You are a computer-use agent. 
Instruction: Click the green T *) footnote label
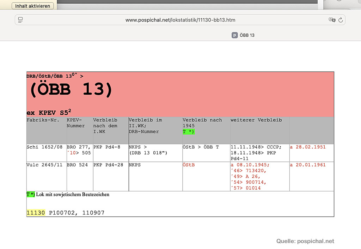click(31, 194)
